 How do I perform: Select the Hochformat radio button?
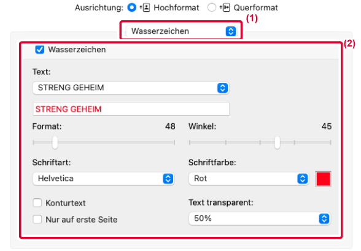click(x=131, y=7)
